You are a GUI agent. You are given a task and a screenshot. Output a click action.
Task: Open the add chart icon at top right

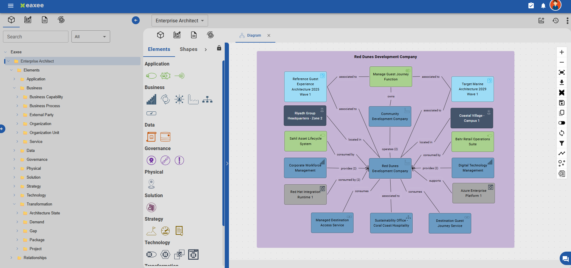coord(541,21)
